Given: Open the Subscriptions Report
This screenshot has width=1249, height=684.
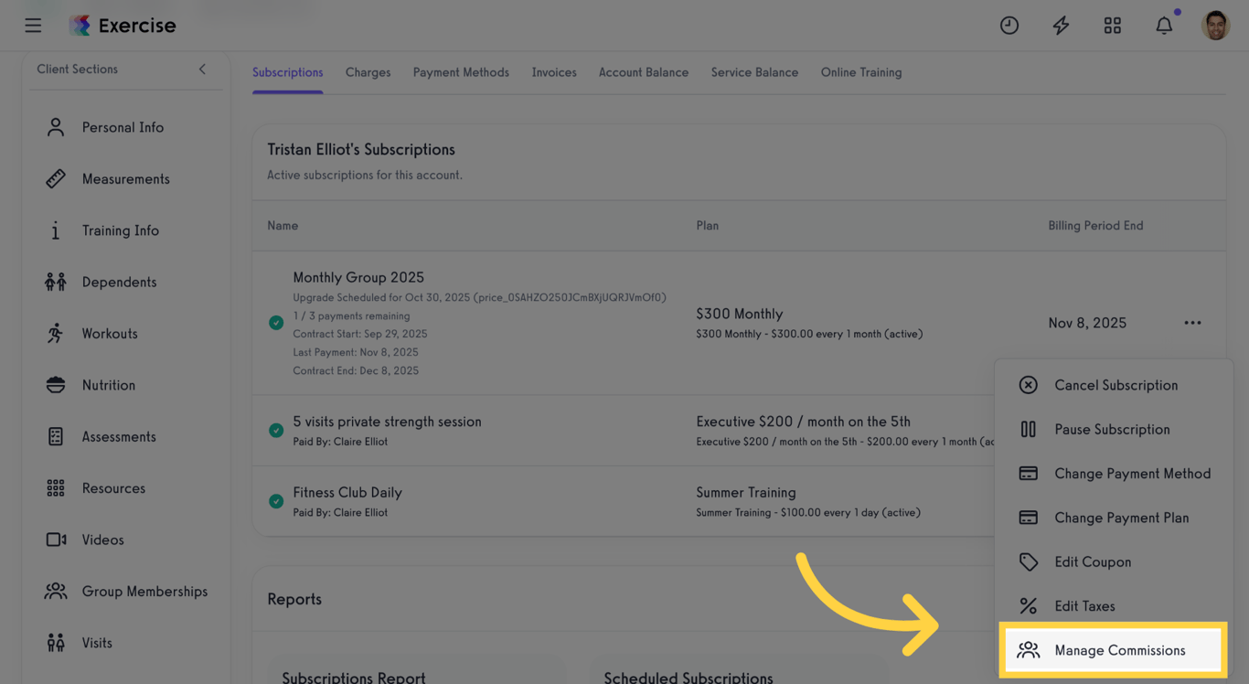Looking at the screenshot, I should (353, 677).
